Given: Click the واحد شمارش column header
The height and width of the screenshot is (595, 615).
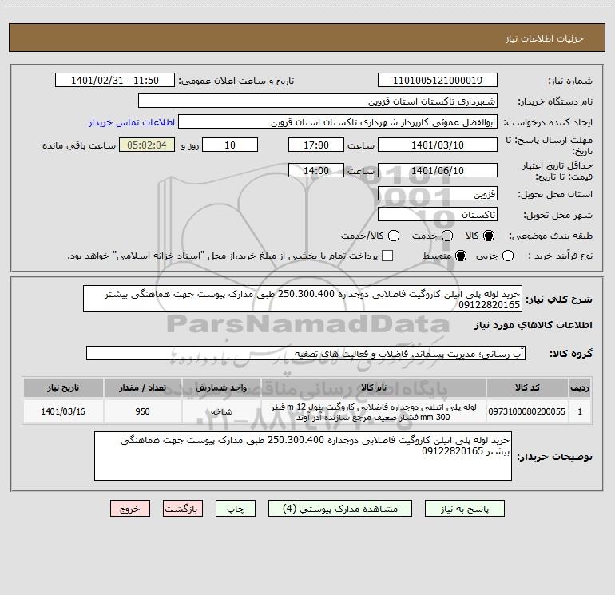Looking at the screenshot, I should 221,387.
